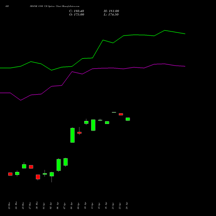Click the '24 Apr' date axis label

tap(127, 206)
